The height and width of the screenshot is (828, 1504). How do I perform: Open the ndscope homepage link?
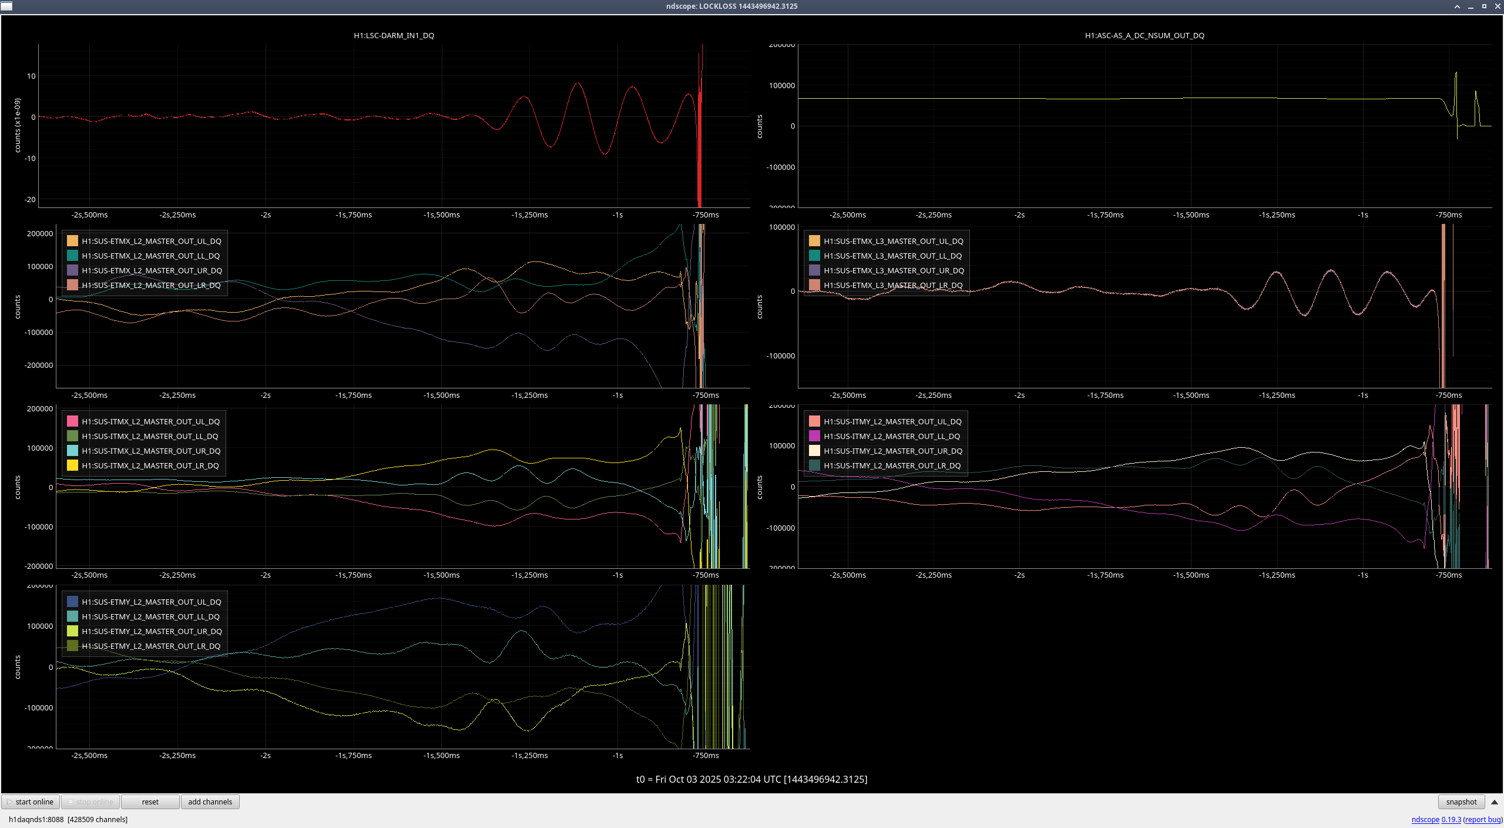click(1425, 819)
